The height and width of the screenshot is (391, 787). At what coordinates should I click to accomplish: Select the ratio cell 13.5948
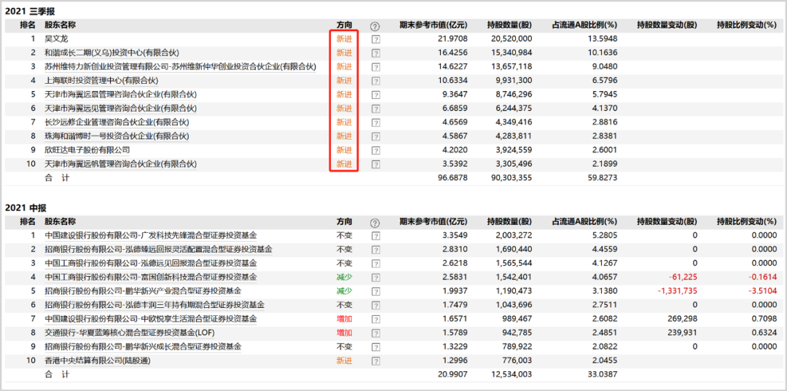point(603,39)
